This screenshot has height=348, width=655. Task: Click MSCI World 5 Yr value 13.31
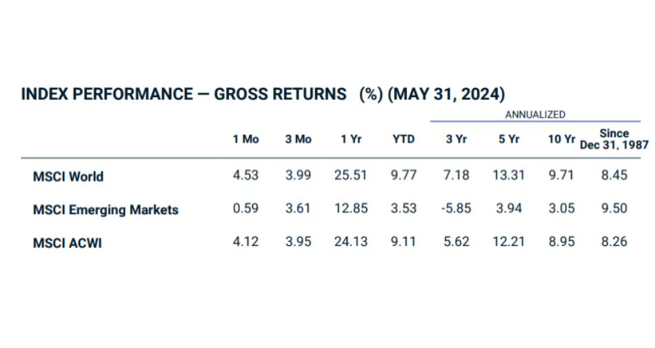(509, 175)
